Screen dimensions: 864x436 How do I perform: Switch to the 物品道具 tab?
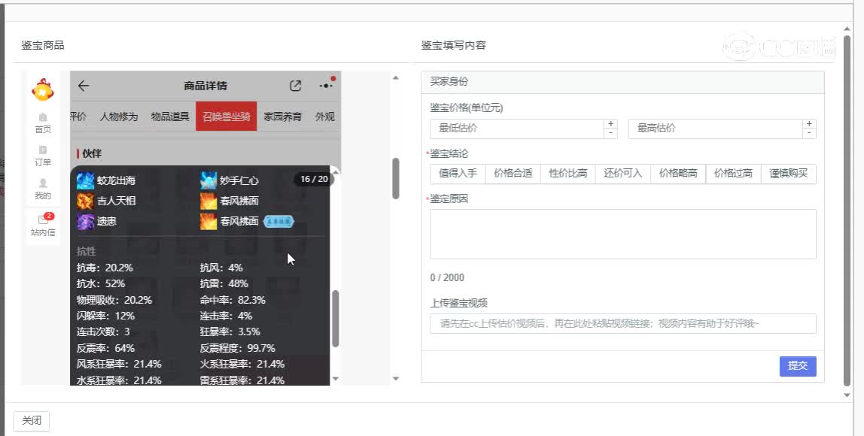(171, 117)
